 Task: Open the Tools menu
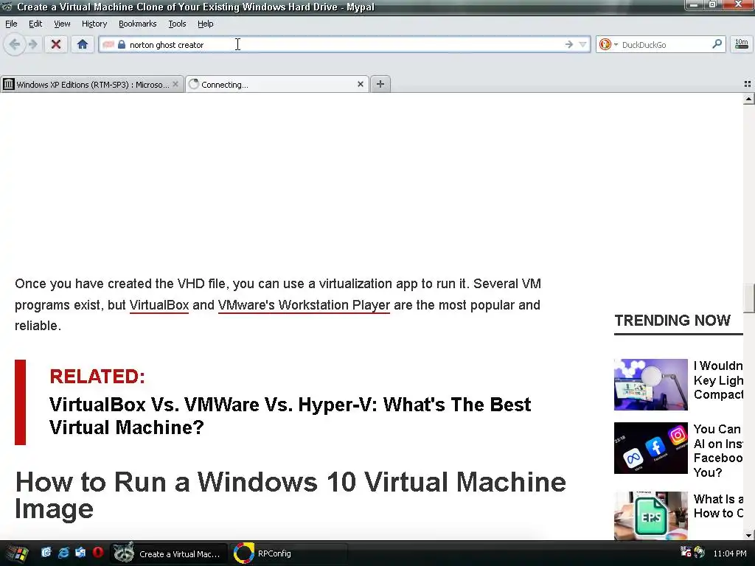pos(177,24)
